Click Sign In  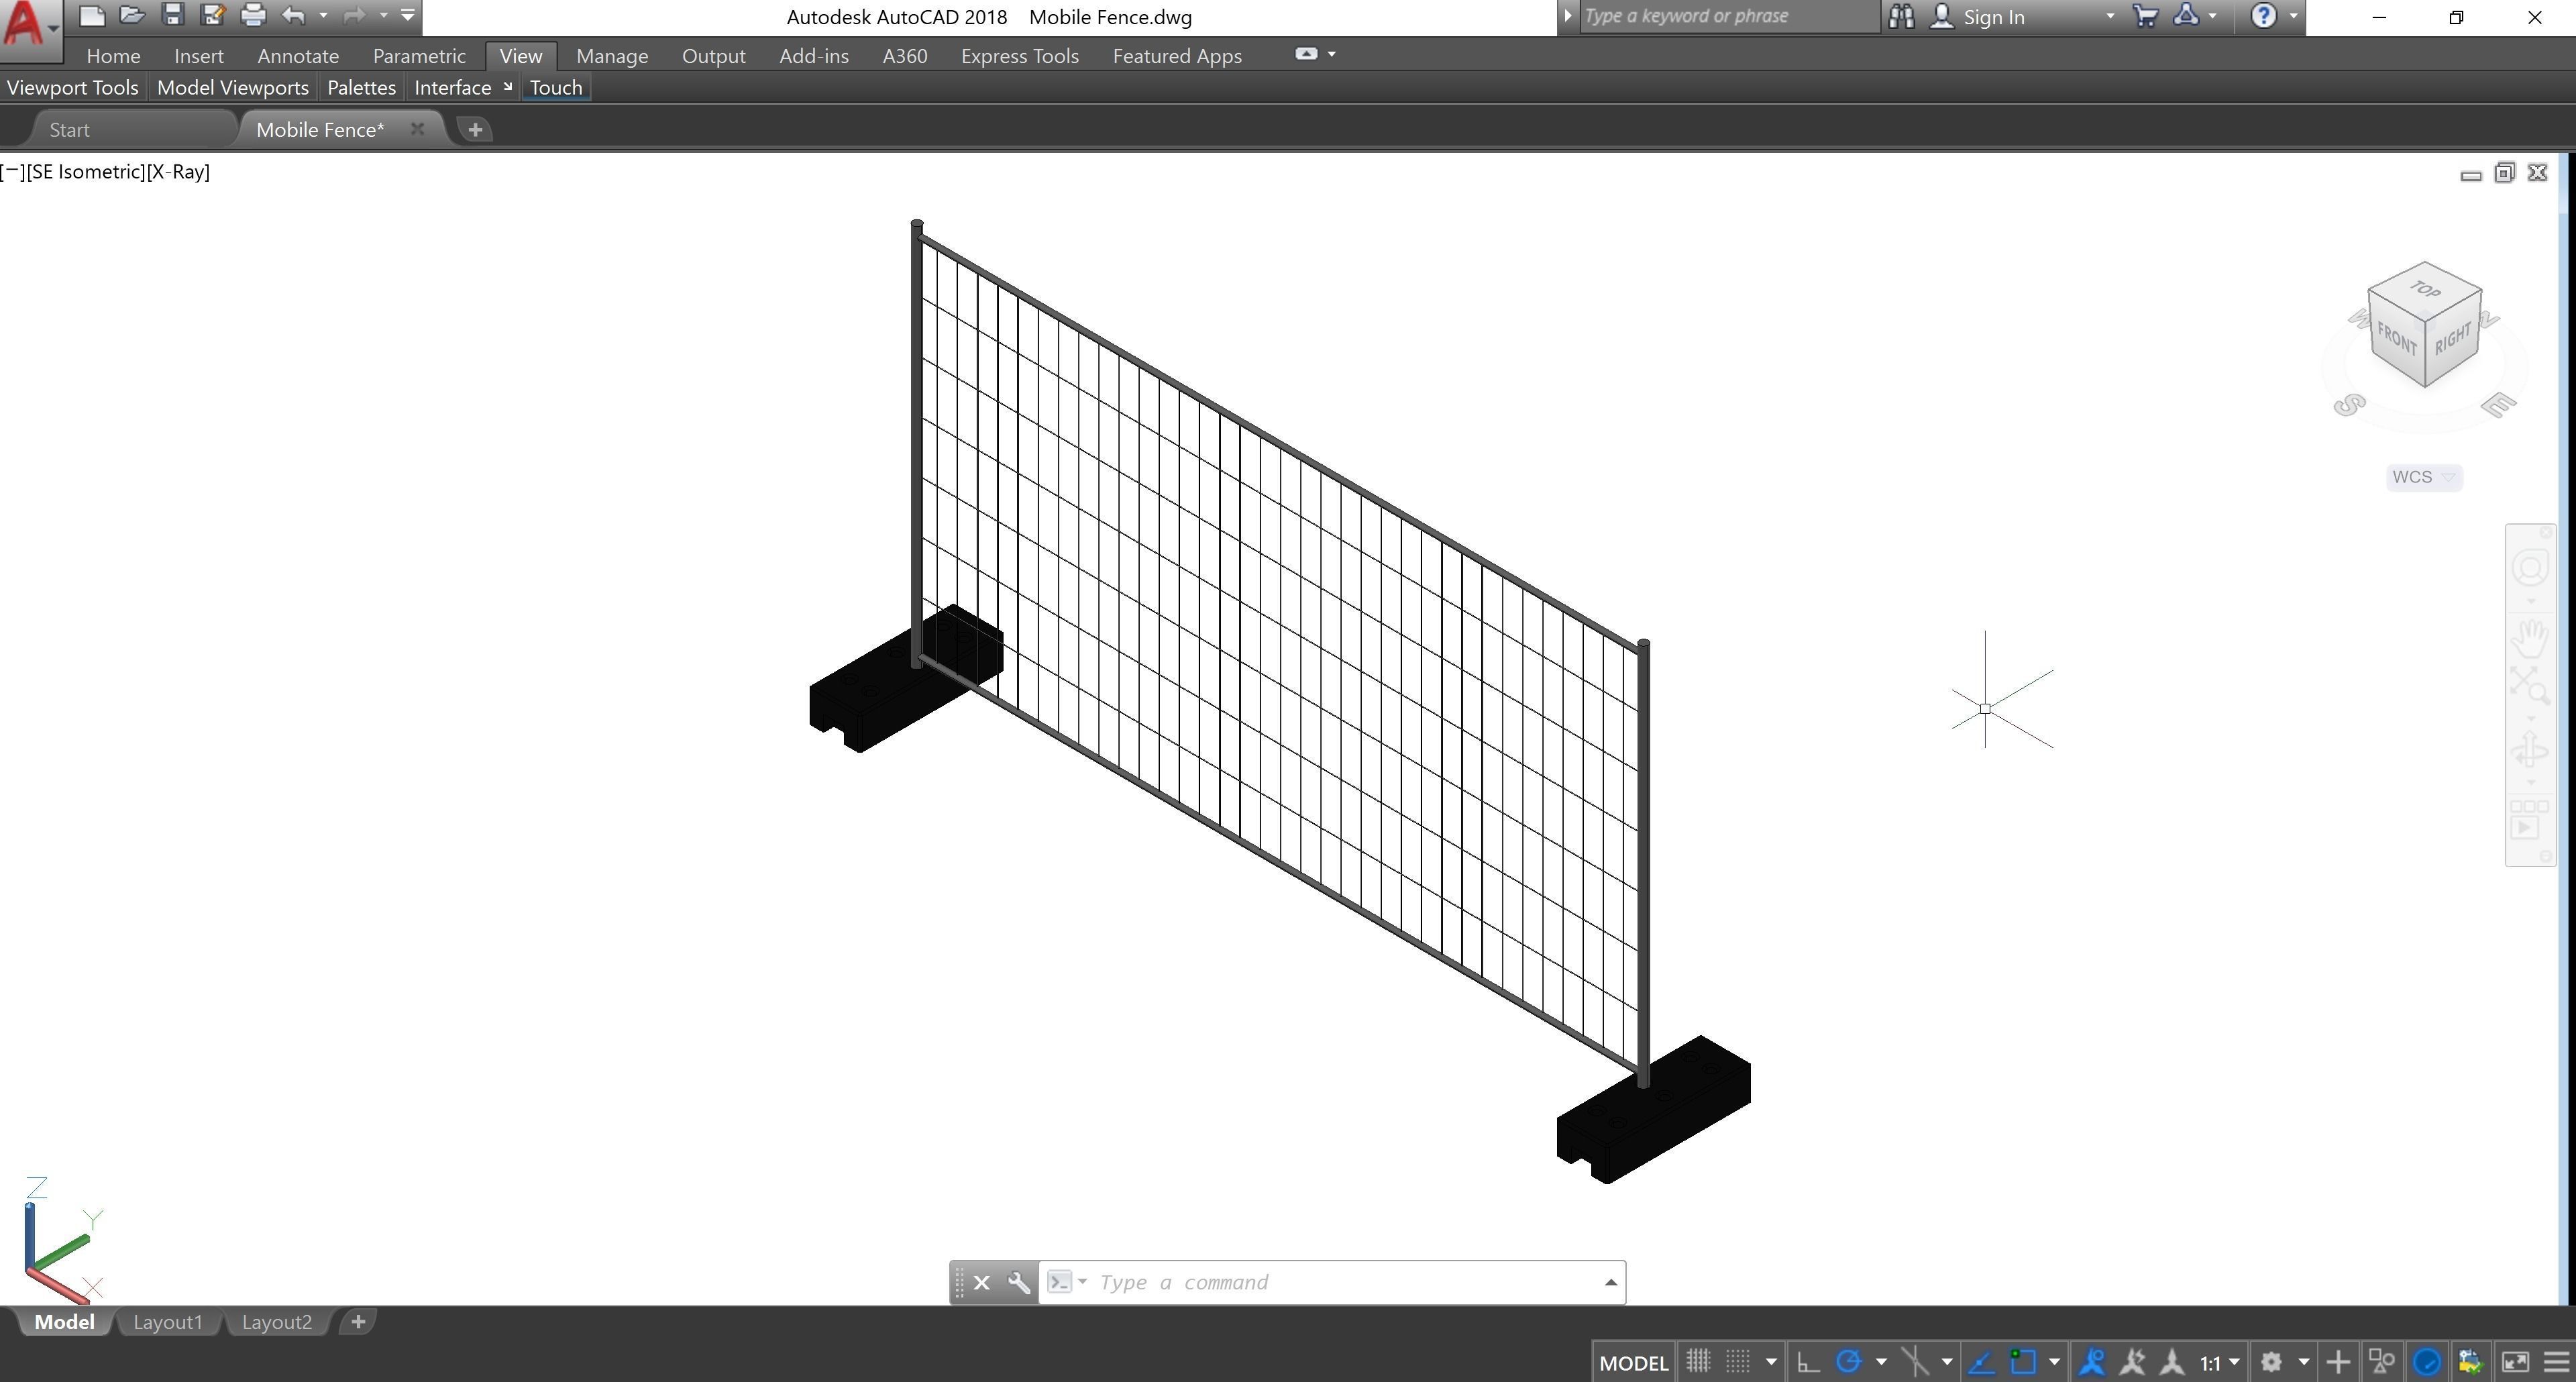click(x=1993, y=17)
